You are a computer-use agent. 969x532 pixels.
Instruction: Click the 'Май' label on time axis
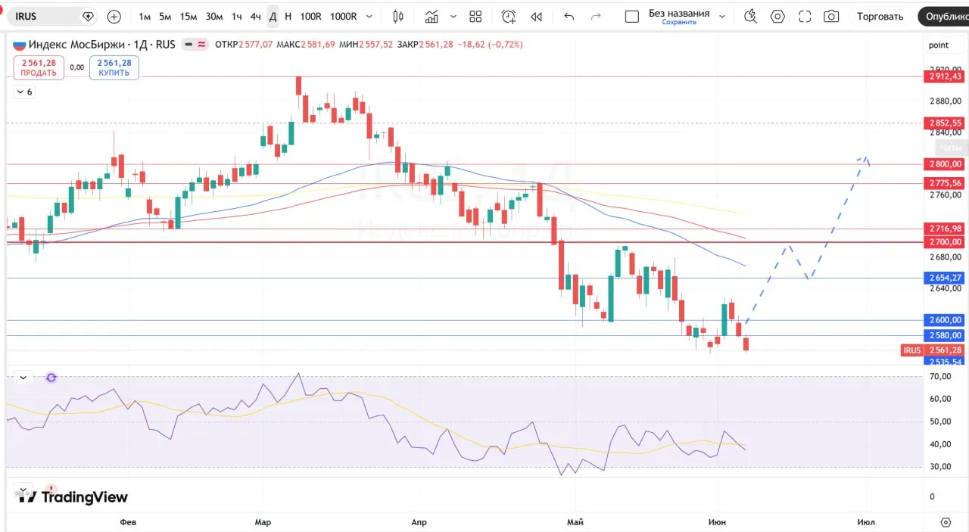575,522
